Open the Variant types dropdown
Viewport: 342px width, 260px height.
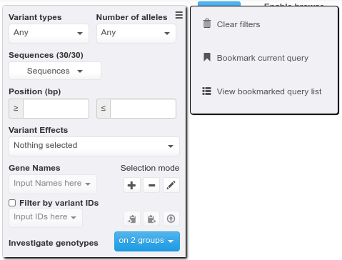(49, 33)
